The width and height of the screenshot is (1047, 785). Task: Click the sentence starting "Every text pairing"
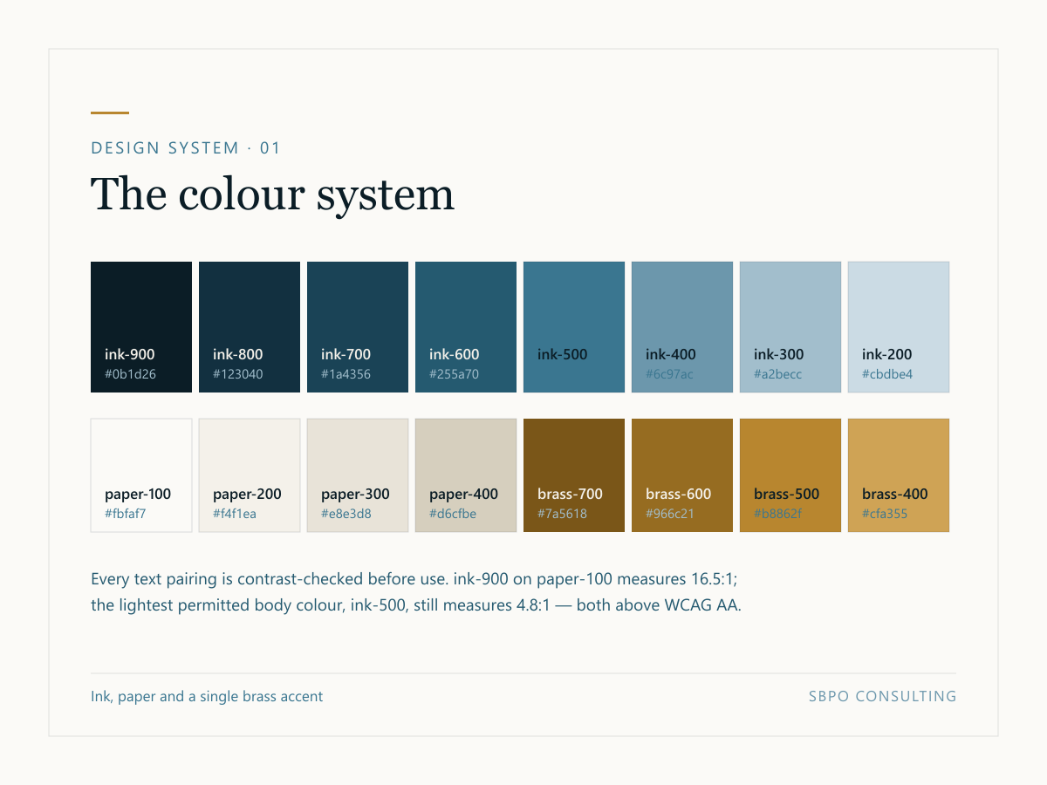click(x=415, y=579)
